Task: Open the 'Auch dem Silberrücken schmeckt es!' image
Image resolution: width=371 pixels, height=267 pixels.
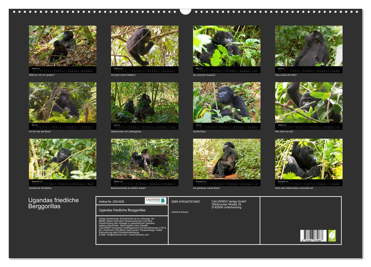Action: [x=309, y=159]
